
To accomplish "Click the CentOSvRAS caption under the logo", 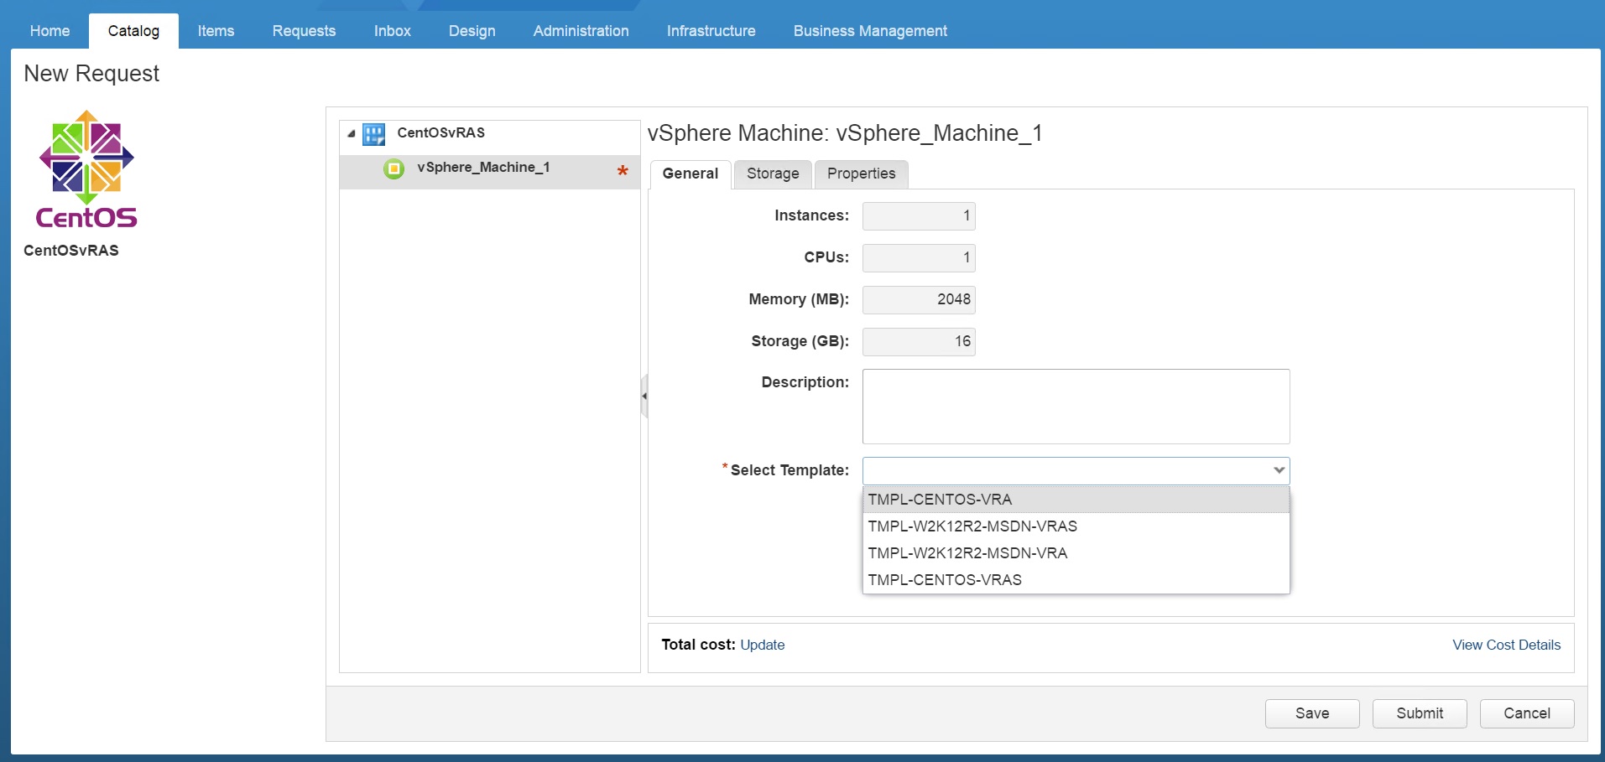I will tap(71, 251).
